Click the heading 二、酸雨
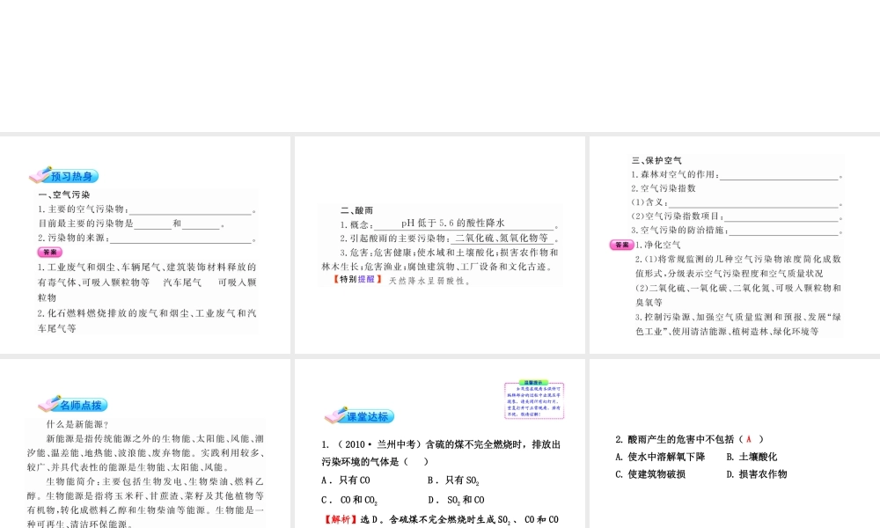 pos(357,210)
